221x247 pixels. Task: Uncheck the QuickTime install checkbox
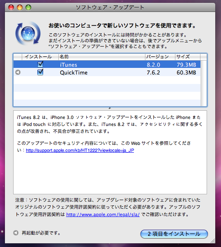tap(40, 72)
